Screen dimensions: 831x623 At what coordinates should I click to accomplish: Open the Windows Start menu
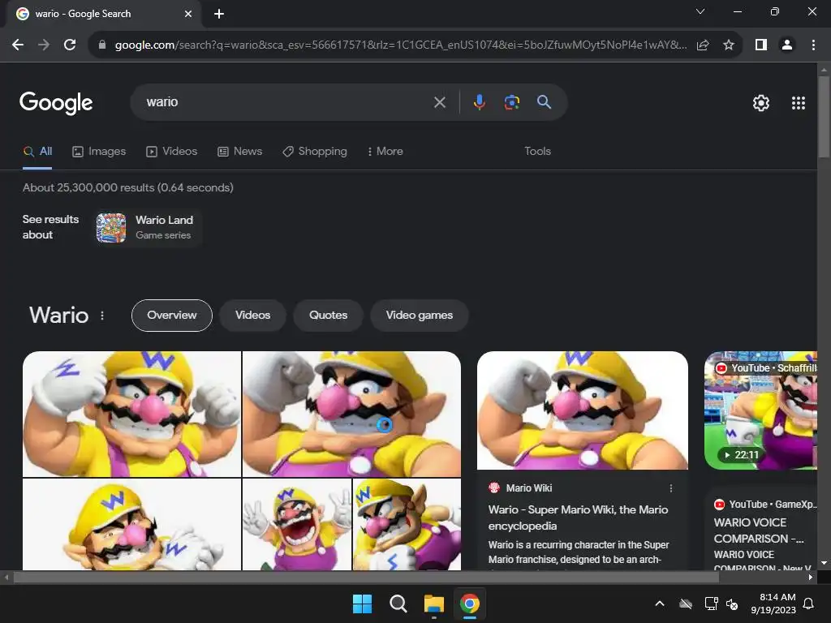click(363, 604)
